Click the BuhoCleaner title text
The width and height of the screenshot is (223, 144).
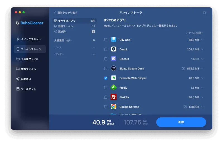pos(32,23)
